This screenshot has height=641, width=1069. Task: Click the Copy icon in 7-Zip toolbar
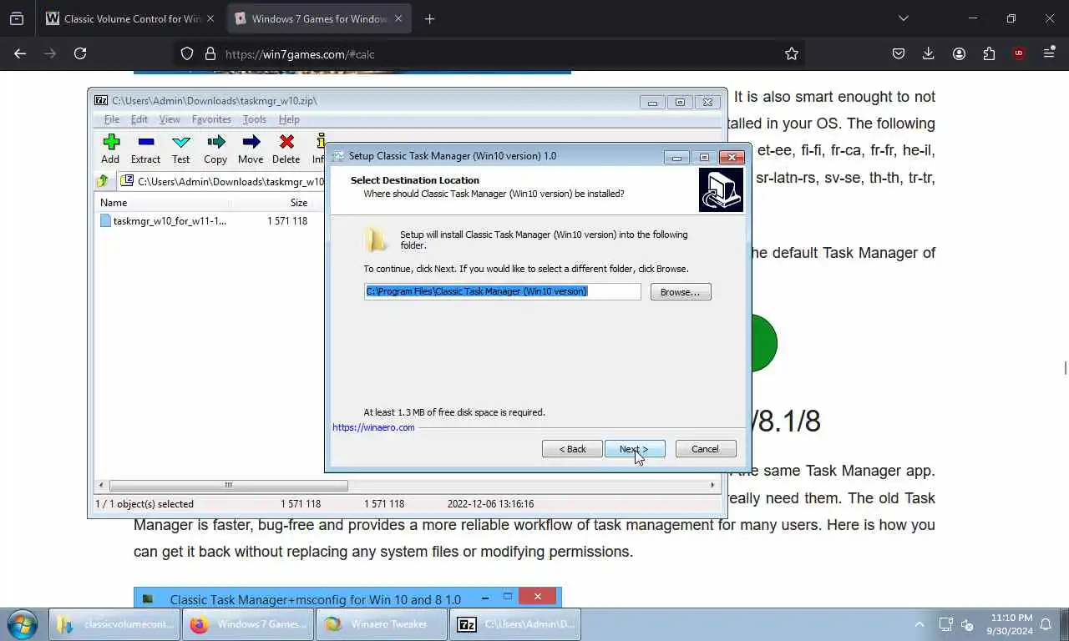click(x=215, y=141)
